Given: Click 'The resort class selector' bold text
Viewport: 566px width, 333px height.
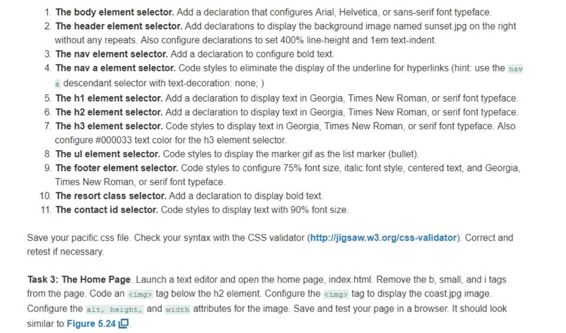Looking at the screenshot, I should pos(111,196).
